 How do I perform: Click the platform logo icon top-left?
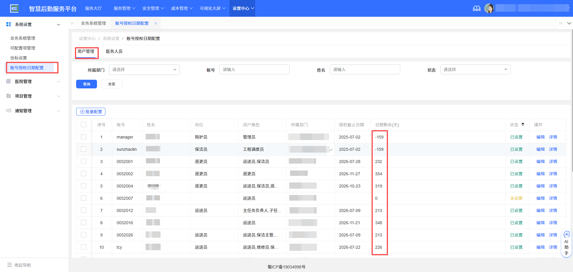14,8
